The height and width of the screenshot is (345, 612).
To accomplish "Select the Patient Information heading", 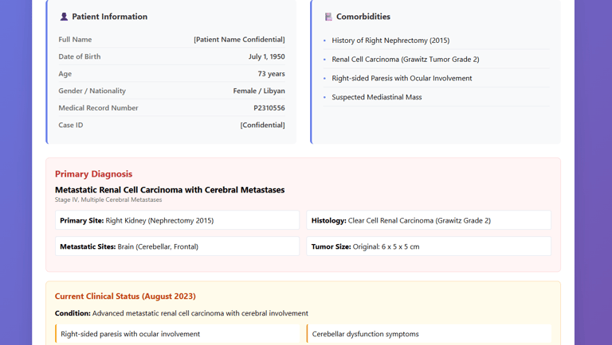I will click(109, 17).
